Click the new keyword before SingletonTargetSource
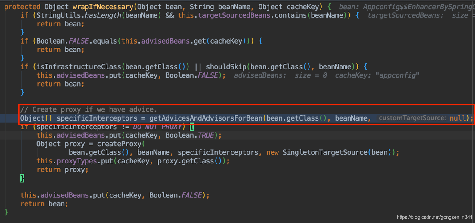The width and height of the screenshot is (475, 223). 272,152
